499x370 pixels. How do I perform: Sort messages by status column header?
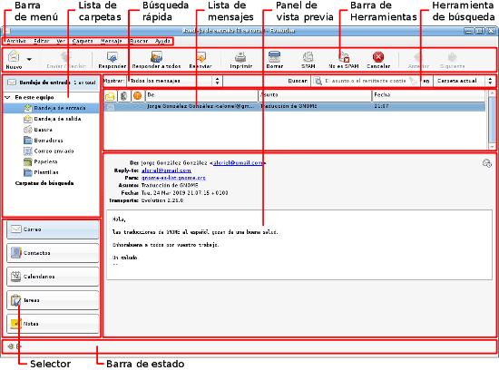[x=110, y=95]
